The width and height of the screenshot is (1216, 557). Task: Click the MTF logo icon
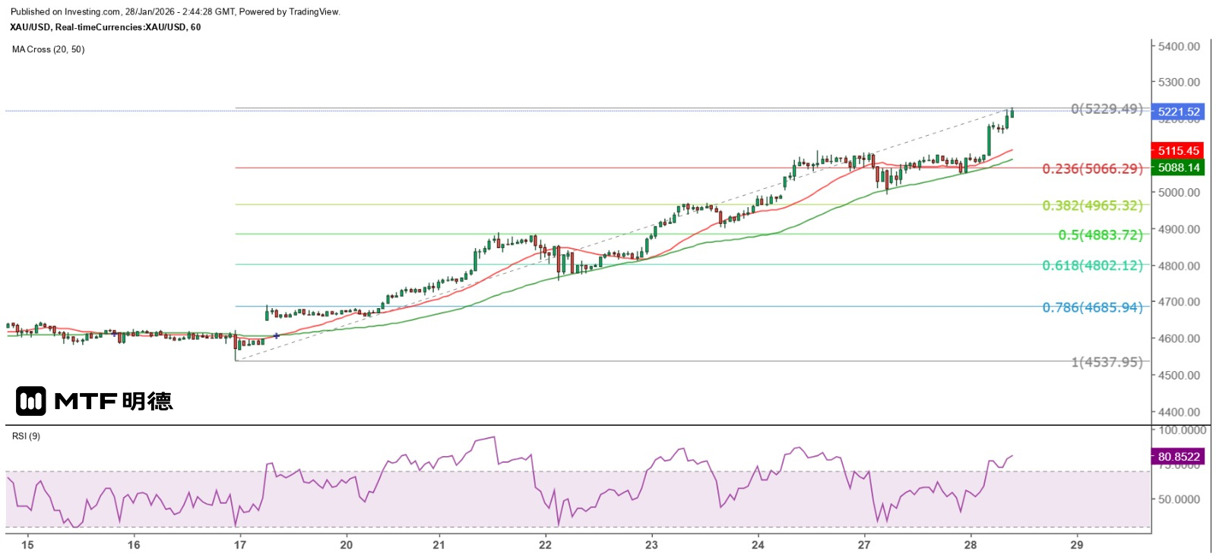[31, 401]
